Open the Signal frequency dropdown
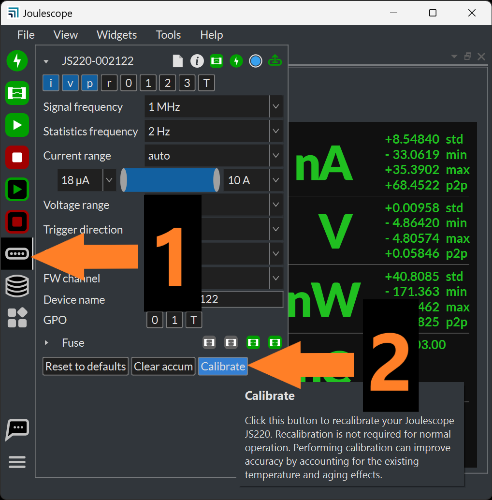This screenshot has height=500, width=492. [x=214, y=106]
